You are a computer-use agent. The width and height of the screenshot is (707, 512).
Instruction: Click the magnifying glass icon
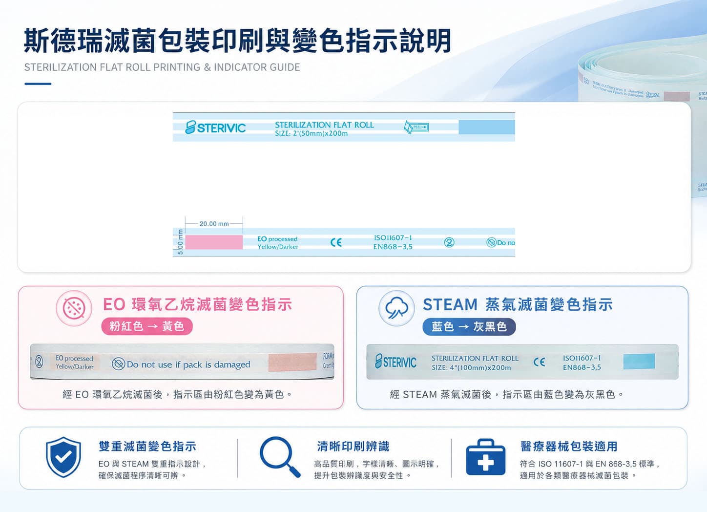pyautogui.click(x=280, y=457)
